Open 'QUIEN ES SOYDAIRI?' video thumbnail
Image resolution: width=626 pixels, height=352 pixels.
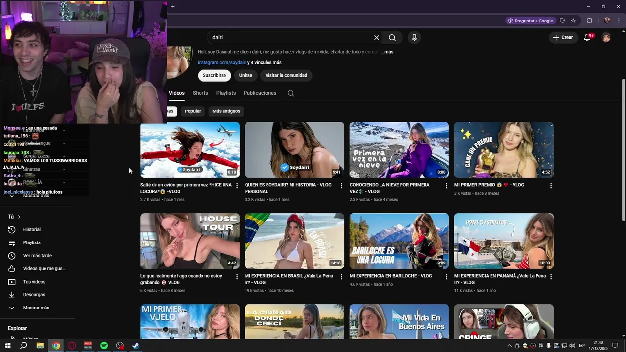(294, 150)
